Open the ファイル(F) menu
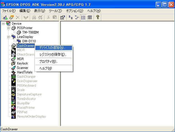 [9, 11]
